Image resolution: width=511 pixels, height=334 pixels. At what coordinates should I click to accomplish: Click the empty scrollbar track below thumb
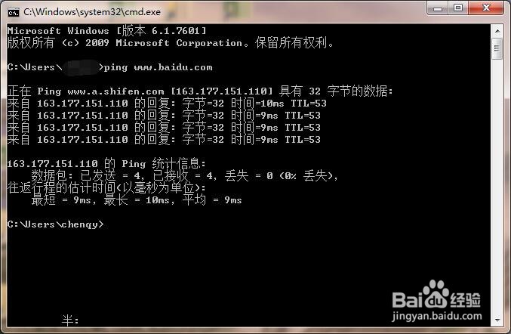coord(497,186)
